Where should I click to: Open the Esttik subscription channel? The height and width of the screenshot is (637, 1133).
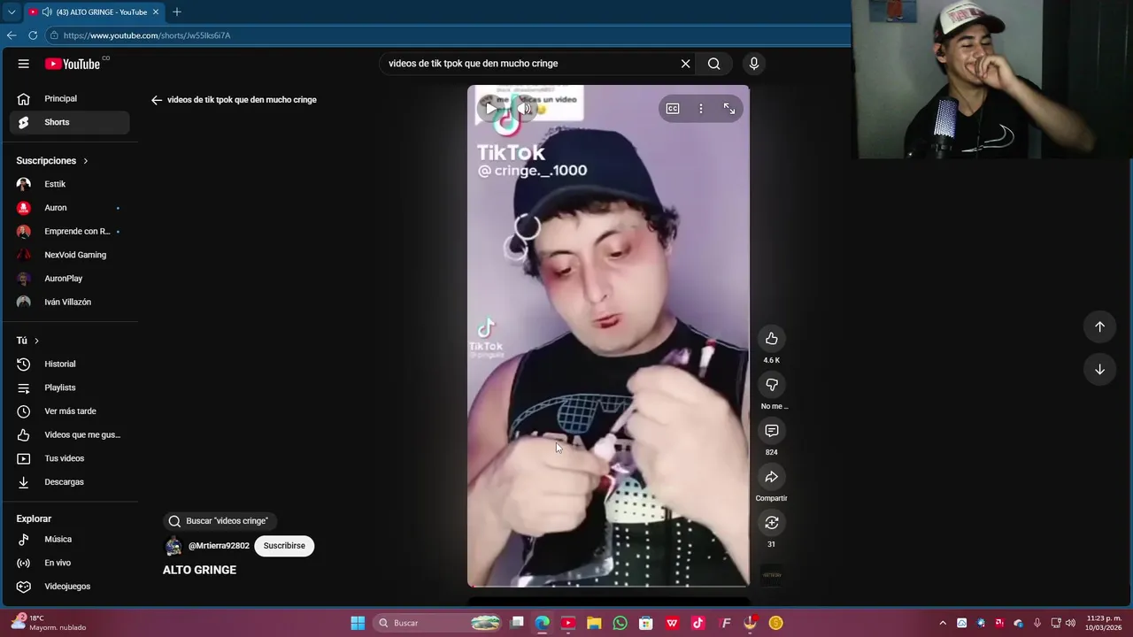click(x=69, y=184)
